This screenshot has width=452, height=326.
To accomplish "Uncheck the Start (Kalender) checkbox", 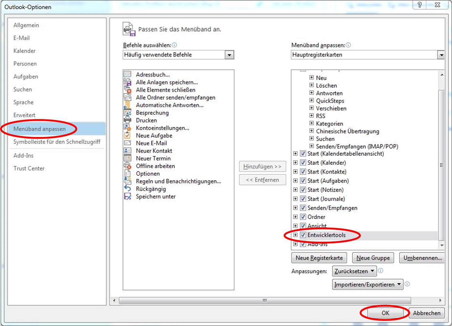I will click(x=303, y=163).
